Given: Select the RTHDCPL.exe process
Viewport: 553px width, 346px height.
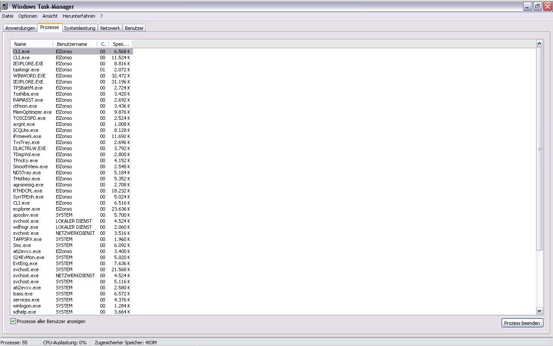Looking at the screenshot, I should (72, 191).
